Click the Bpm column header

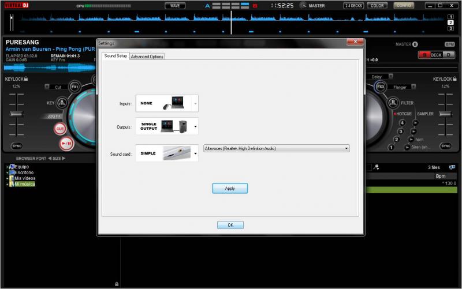click(446, 176)
